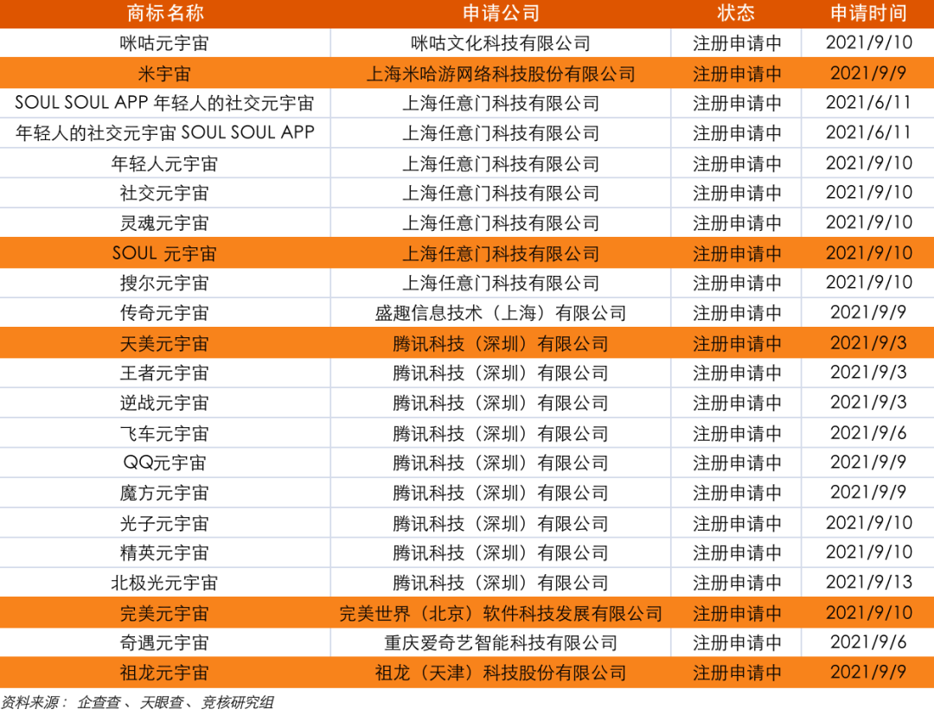Click the 灵魂元宇宙 trademark cell
This screenshot has height=715, width=934.
pos(164,223)
